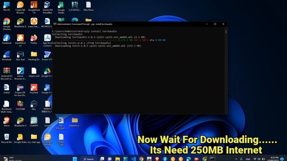Open the ChatGPT desktop shortcut
Viewport: 287px width, 161px height.
tap(34, 122)
